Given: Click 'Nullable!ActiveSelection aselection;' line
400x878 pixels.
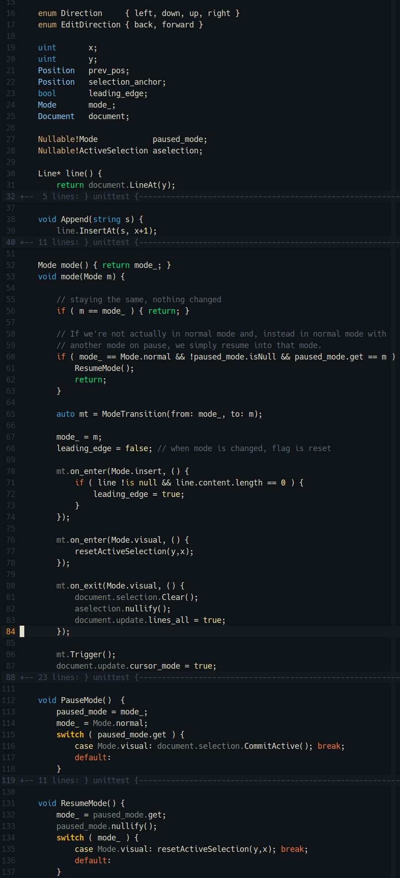Looking at the screenshot, I should (x=120, y=151).
